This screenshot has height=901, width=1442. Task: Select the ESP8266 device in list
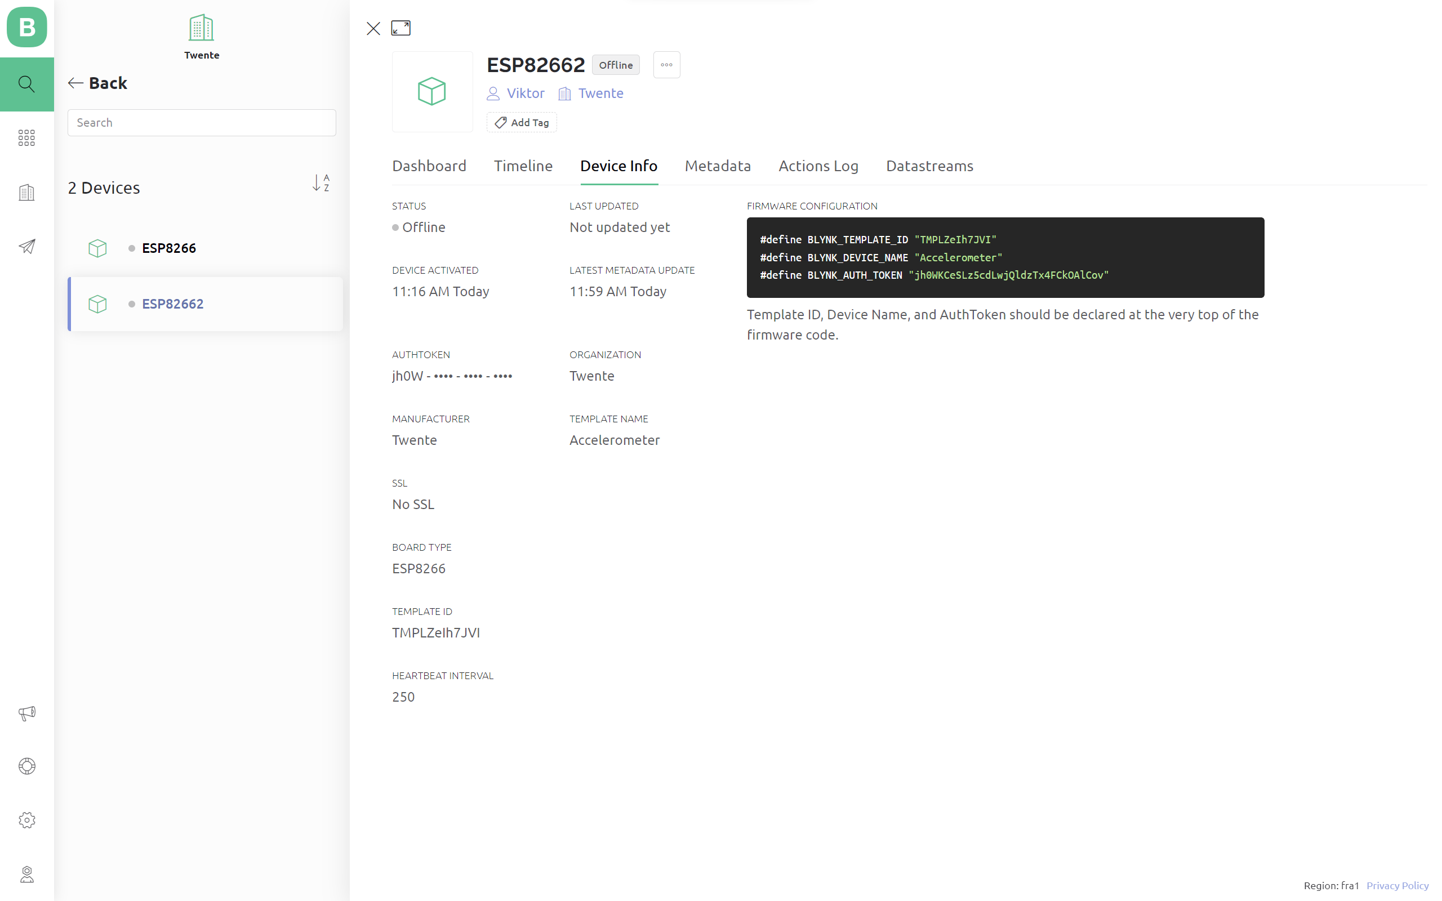(x=168, y=248)
